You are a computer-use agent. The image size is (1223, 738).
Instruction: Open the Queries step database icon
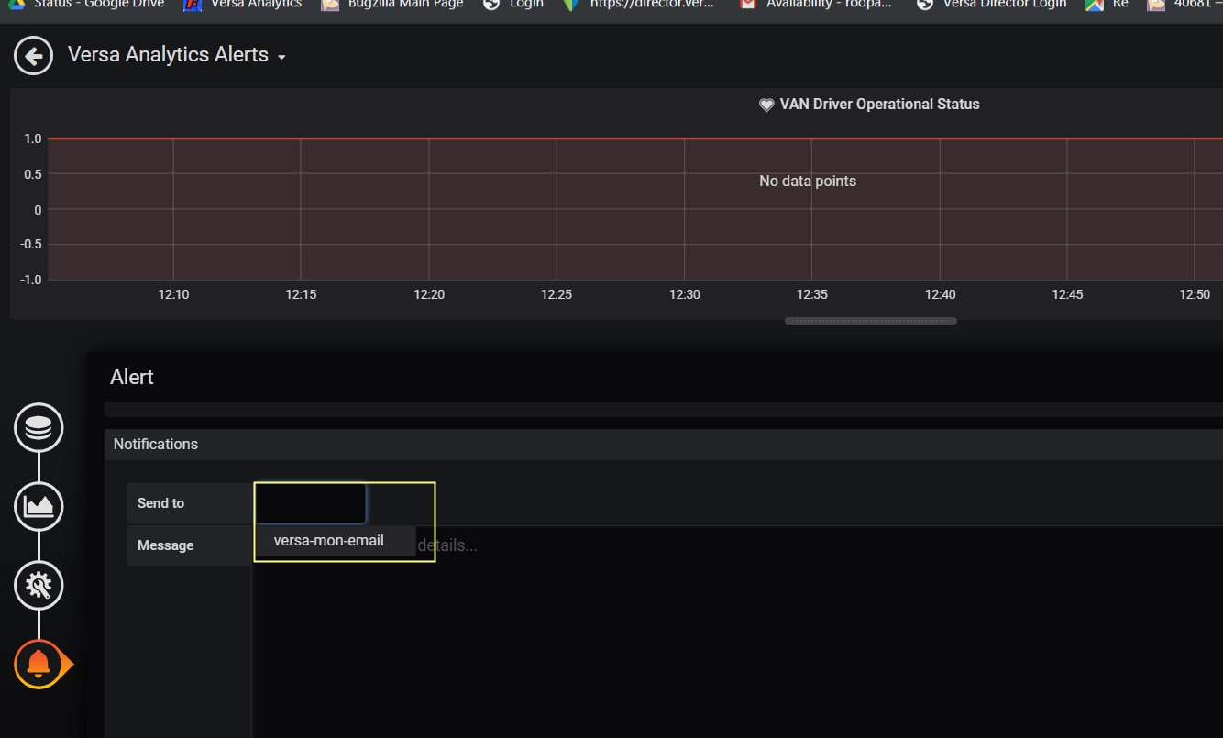click(39, 428)
